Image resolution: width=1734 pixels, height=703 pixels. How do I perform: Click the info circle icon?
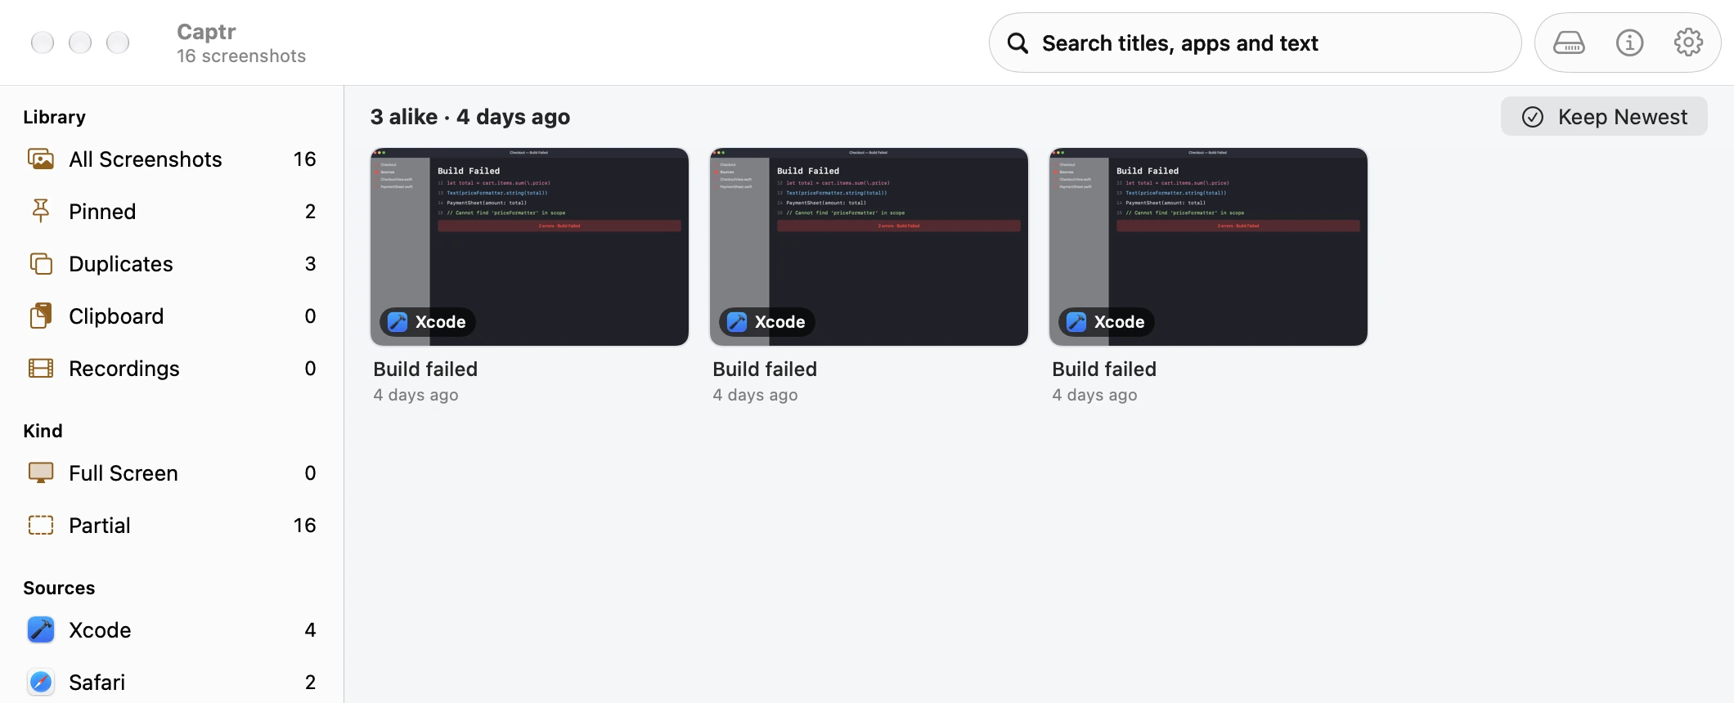[x=1629, y=43]
